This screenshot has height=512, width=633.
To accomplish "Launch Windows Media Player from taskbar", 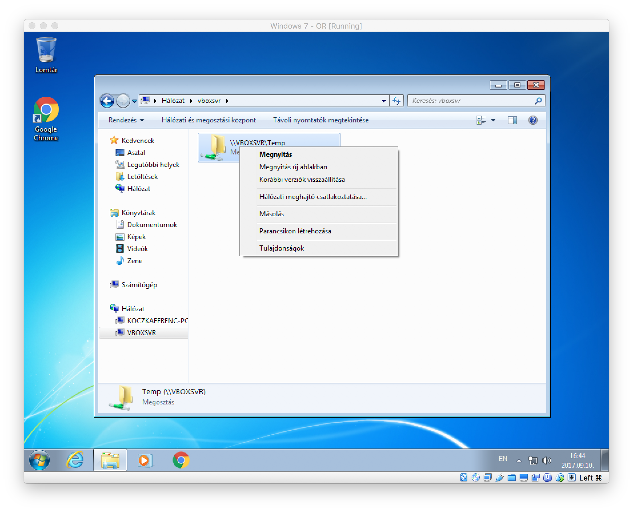I will click(145, 461).
